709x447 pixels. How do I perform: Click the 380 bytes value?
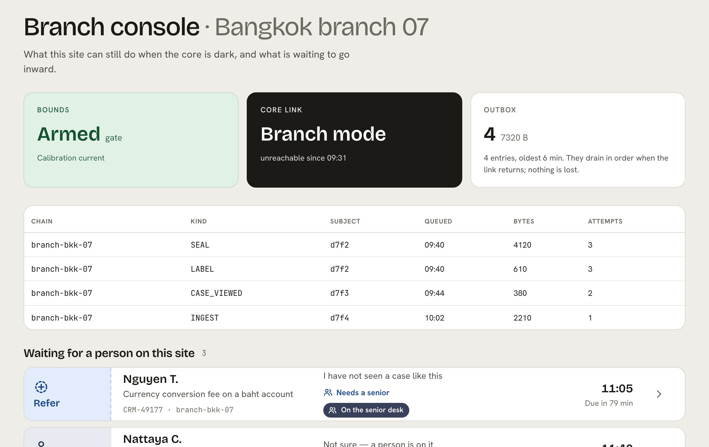(520, 293)
